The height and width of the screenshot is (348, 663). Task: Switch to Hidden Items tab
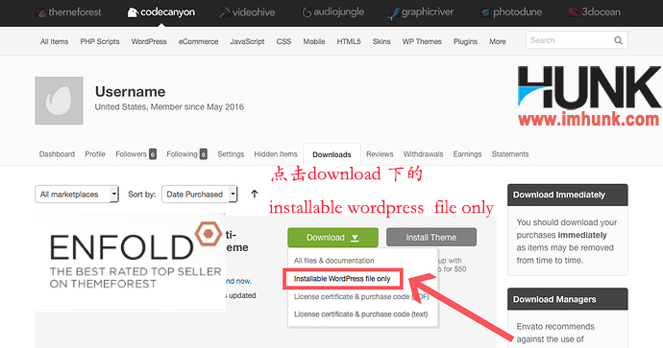[x=276, y=154]
